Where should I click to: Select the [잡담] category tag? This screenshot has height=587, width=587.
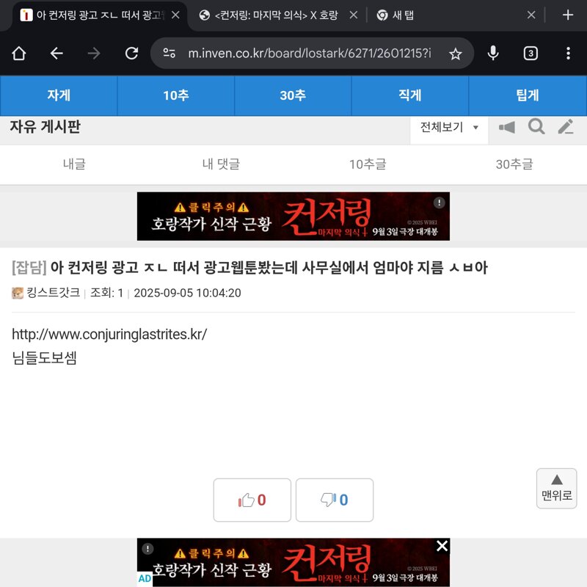coord(29,268)
